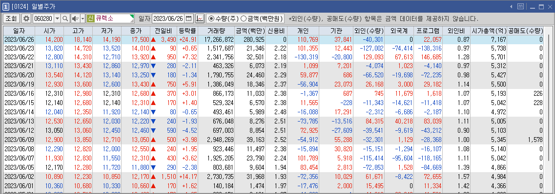Open the settings gear next to 조회

[26, 18]
